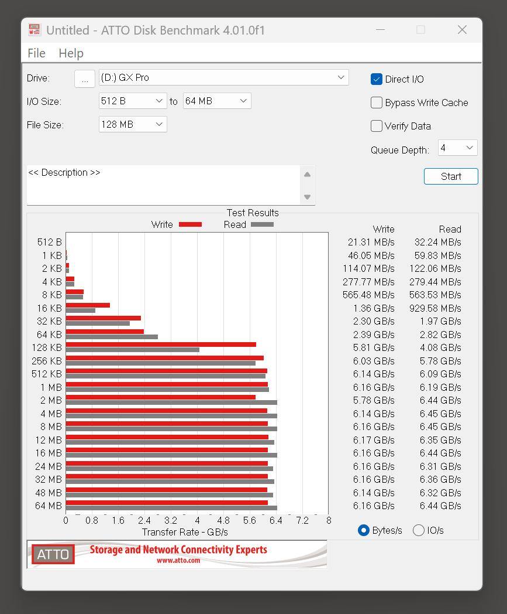Image resolution: width=507 pixels, height=614 pixels.
Task: Click the '12 MB' row label
Action: (x=49, y=440)
